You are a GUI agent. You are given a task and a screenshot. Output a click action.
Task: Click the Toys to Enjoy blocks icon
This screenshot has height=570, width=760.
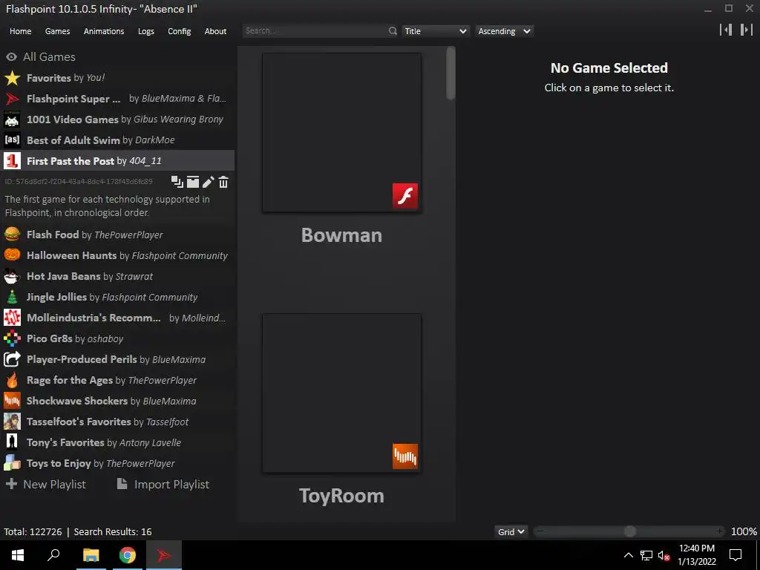(12, 463)
